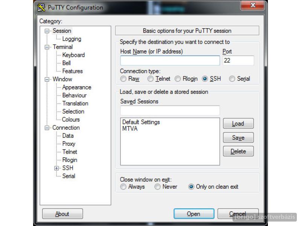Collapse the Connection tree node
The width and height of the screenshot is (301, 226).
point(47,128)
